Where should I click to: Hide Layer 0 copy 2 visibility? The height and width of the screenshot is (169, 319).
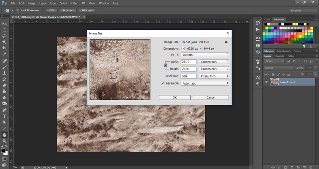pos(266,82)
